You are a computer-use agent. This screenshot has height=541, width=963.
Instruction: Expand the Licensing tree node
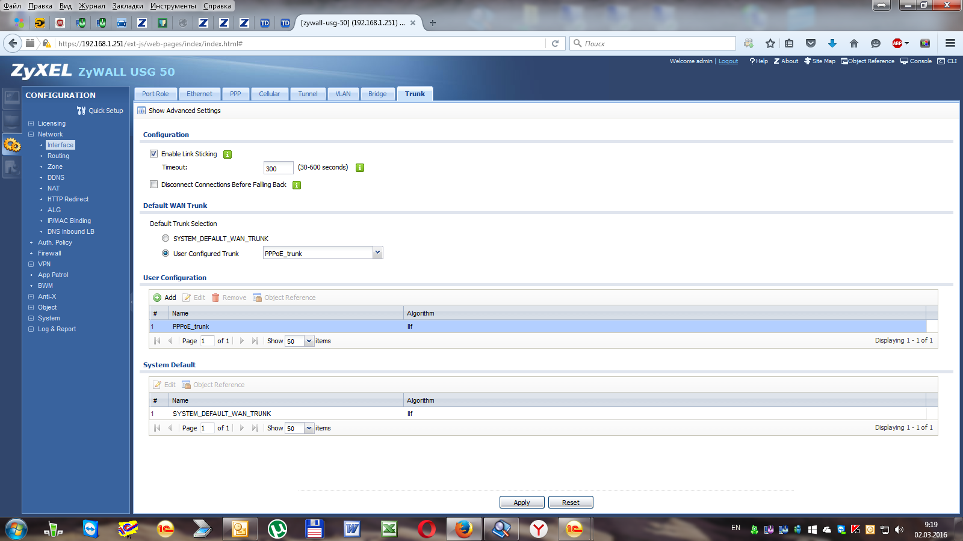point(31,124)
